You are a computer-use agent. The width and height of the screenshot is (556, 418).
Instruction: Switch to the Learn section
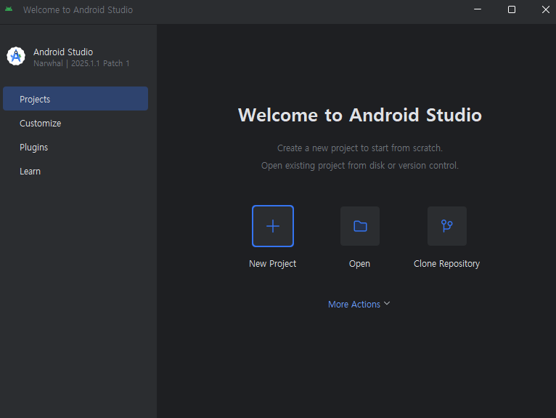[75, 171]
